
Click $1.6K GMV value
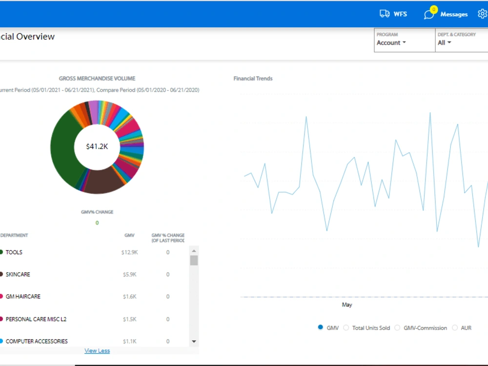point(129,296)
